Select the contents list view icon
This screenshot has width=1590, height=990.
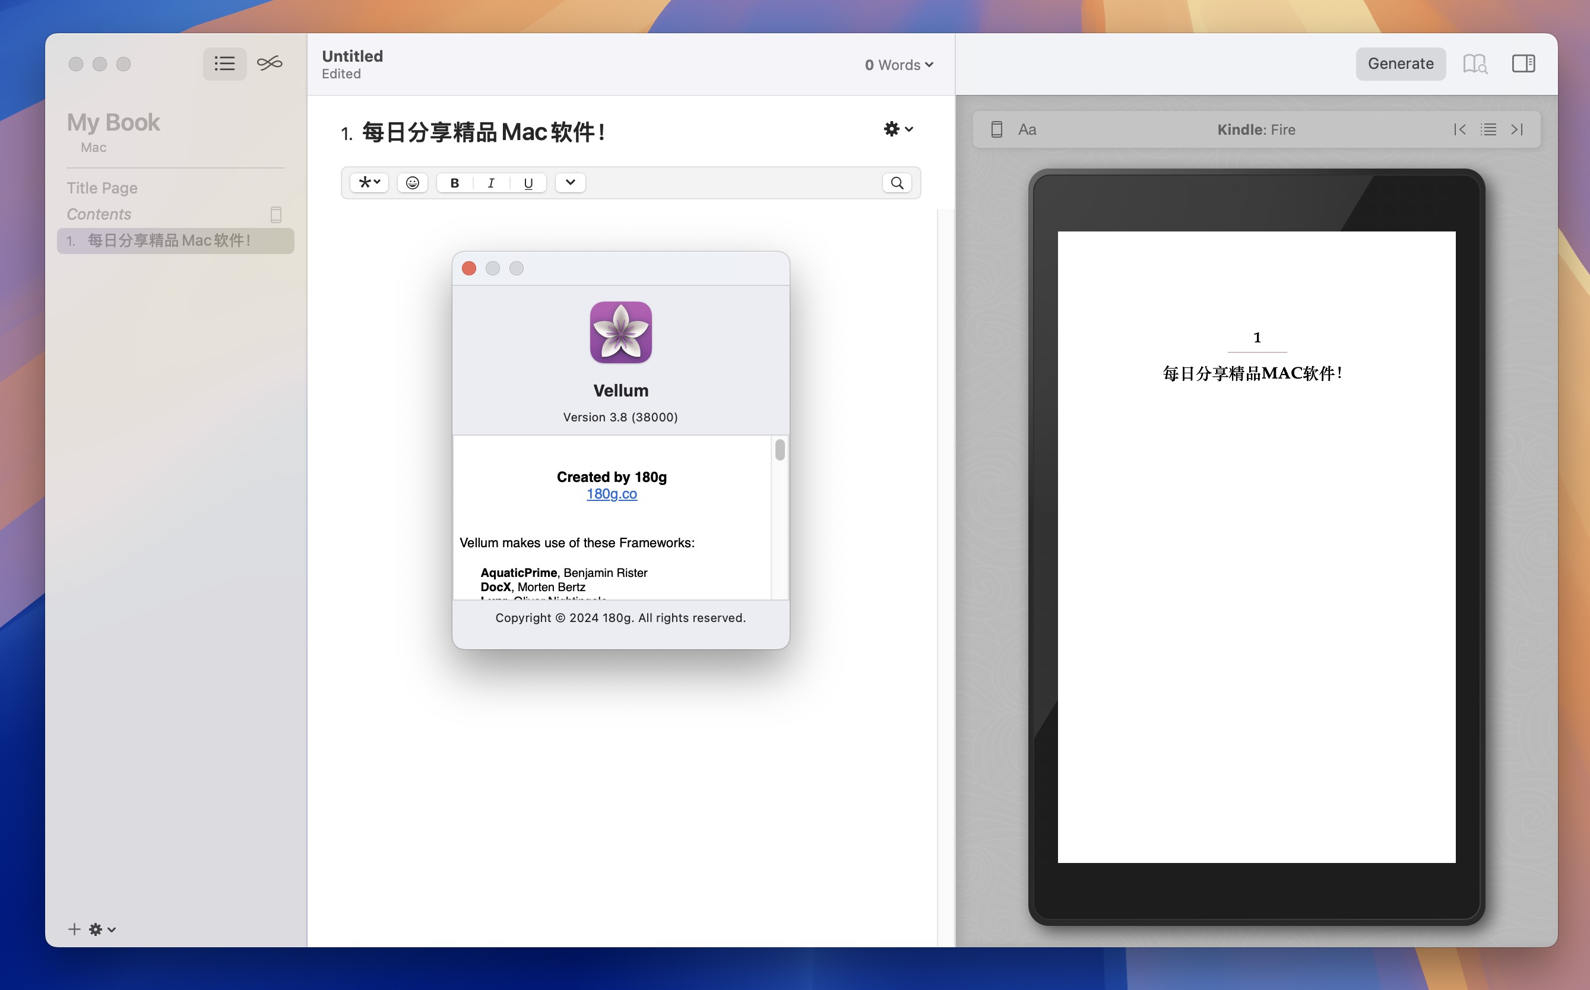[224, 64]
